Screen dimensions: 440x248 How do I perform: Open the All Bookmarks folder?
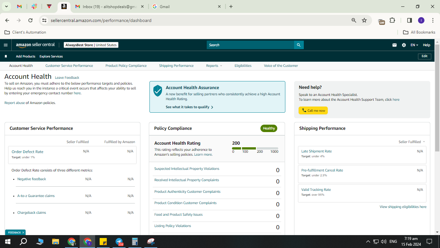(419, 32)
